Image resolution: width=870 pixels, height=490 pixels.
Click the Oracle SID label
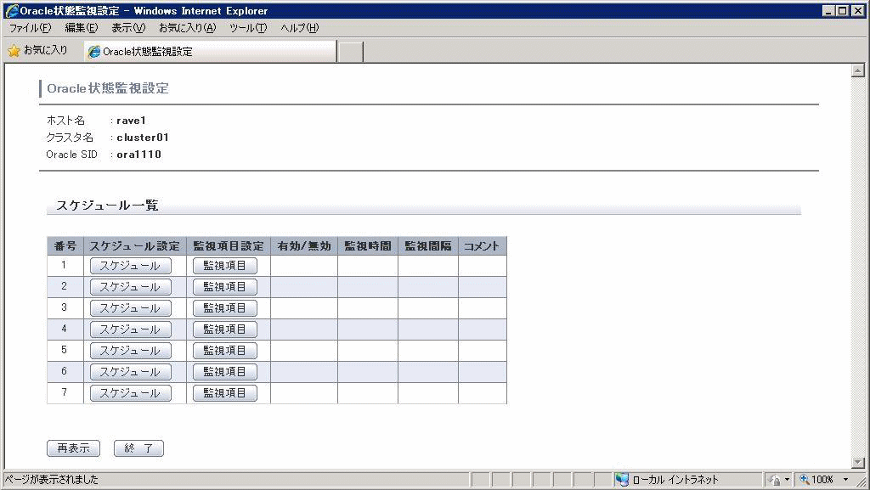pyautogui.click(x=71, y=155)
